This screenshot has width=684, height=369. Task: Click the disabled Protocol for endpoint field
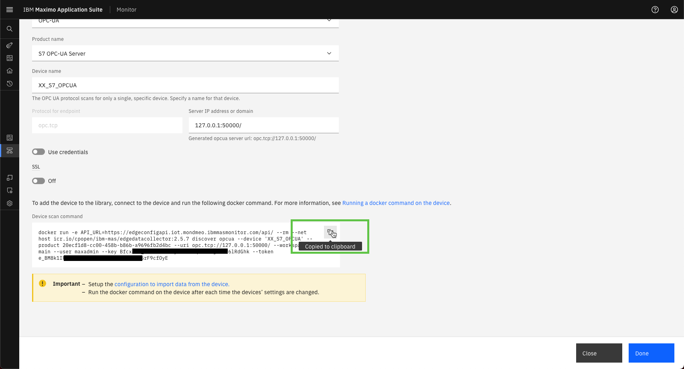coord(107,125)
